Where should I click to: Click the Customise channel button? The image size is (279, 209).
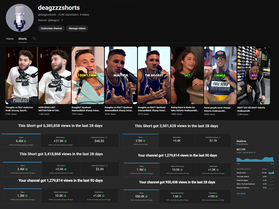51,28
